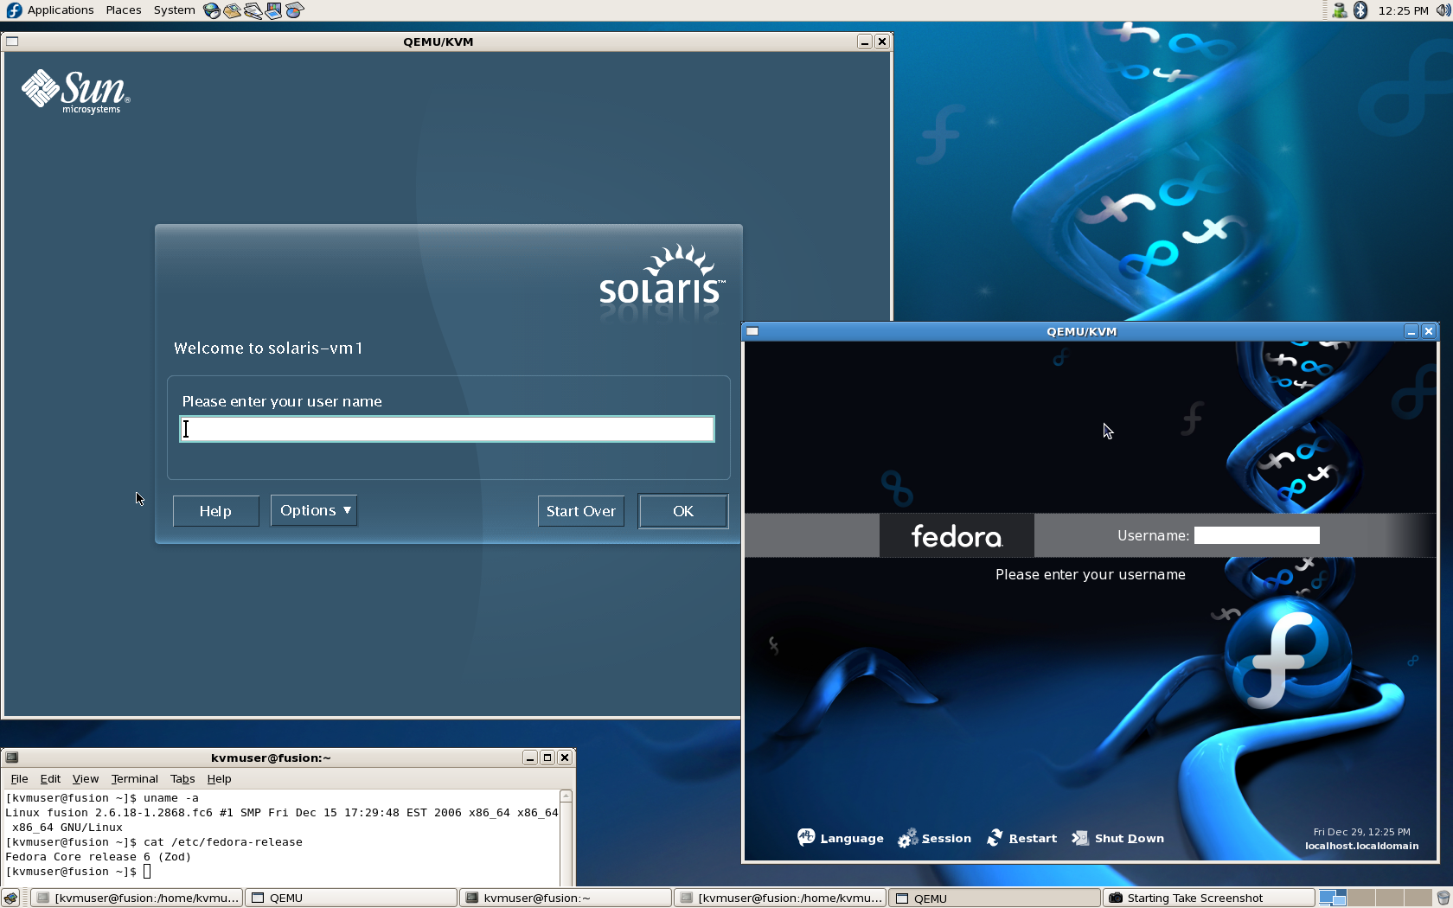
Task: Click the Solaris user name field
Action: [447, 429]
